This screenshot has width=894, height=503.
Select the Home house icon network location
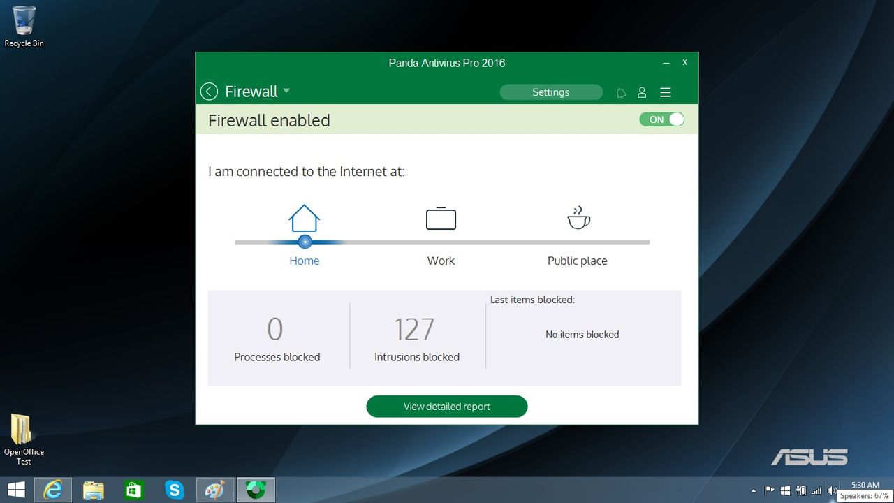click(x=305, y=218)
